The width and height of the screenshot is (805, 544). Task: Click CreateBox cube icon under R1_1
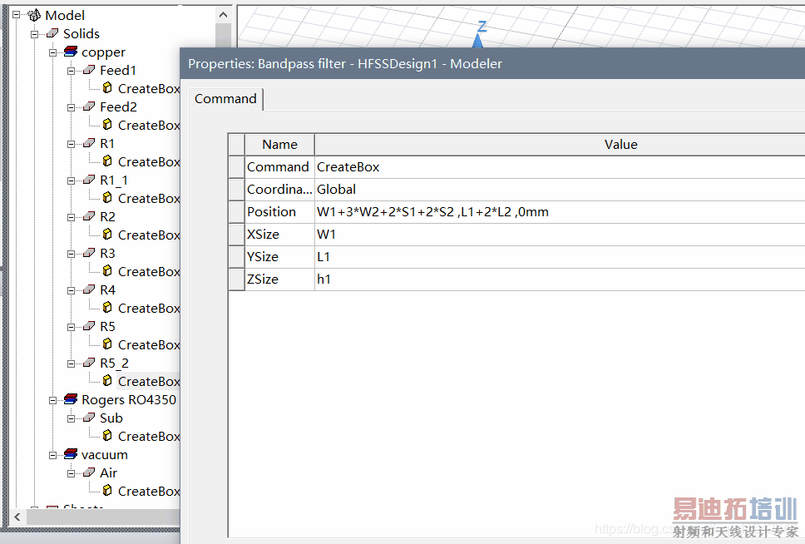coord(107,198)
